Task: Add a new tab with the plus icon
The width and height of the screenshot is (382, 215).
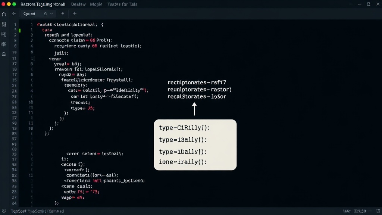Action: click(75, 14)
